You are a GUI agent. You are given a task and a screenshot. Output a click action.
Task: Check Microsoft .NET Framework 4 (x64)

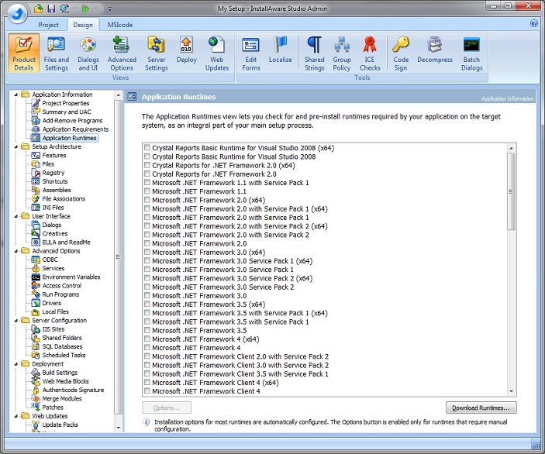[x=147, y=339]
